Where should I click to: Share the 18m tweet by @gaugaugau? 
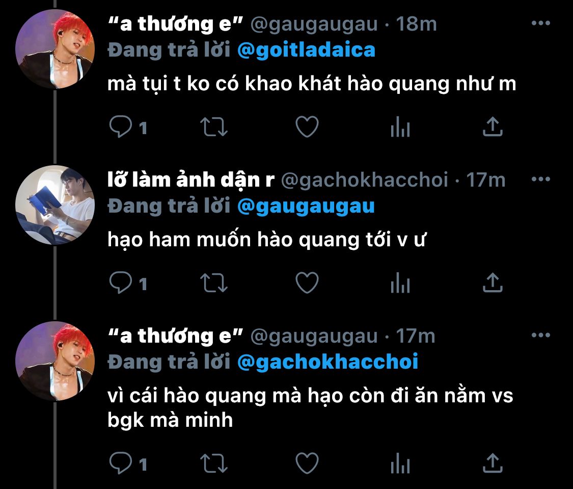pos(493,126)
